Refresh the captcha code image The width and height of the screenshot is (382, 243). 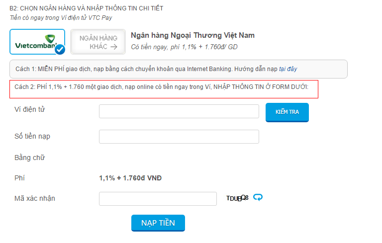click(x=258, y=198)
